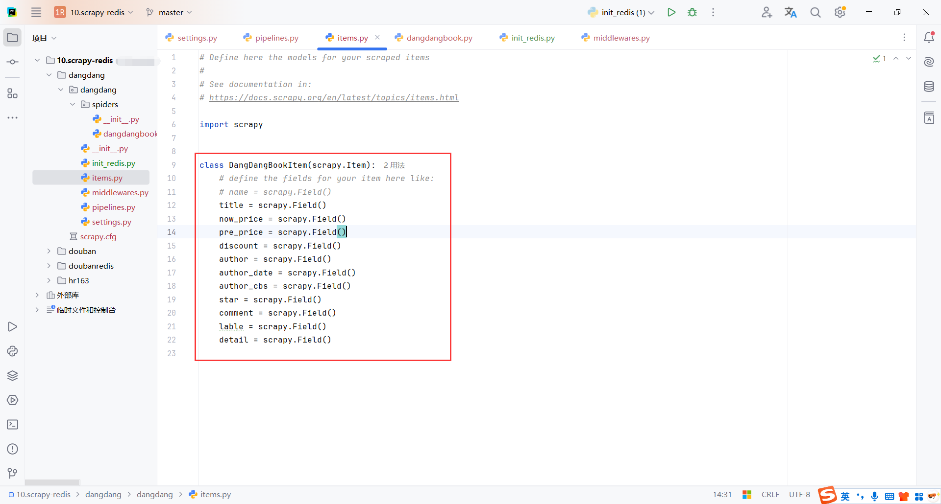Switch to the middlewares.py tab
This screenshot has height=504, width=941.
click(x=616, y=38)
